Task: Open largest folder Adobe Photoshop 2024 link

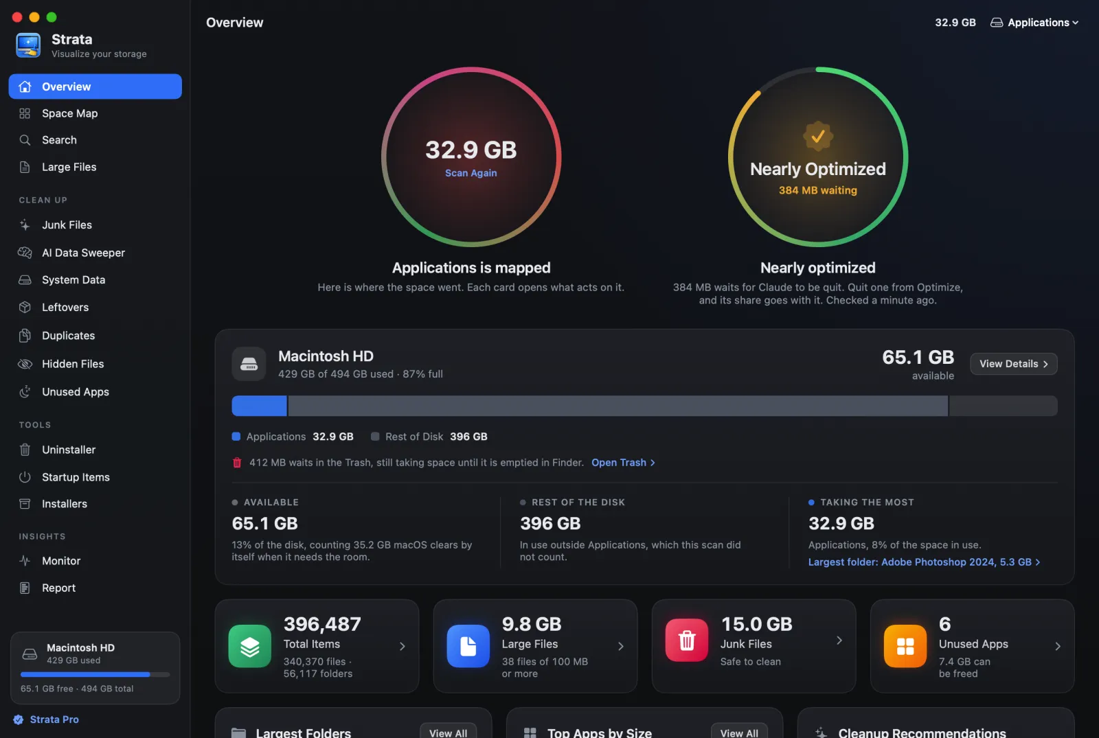Action: (x=925, y=562)
